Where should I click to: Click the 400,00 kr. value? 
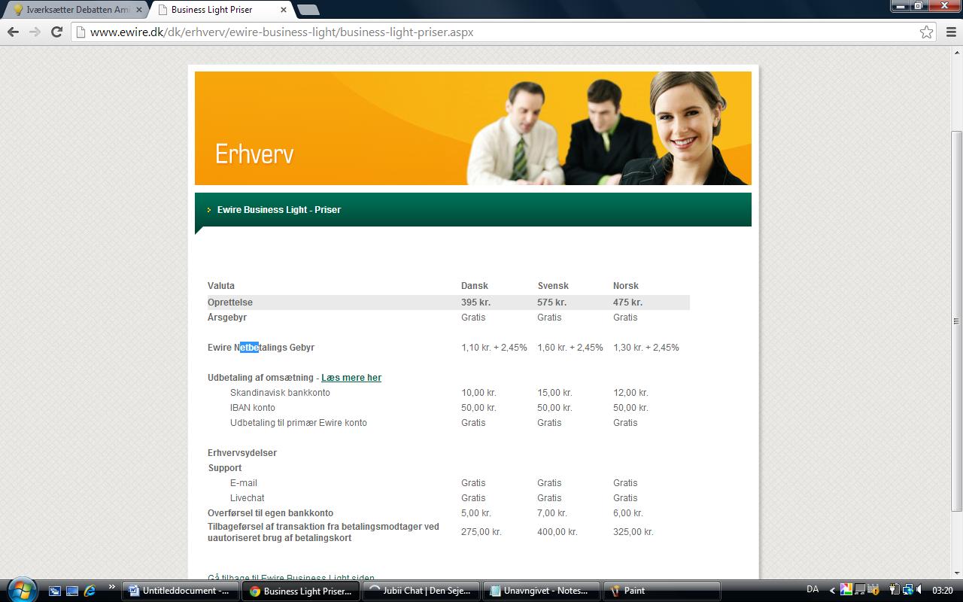pos(557,532)
